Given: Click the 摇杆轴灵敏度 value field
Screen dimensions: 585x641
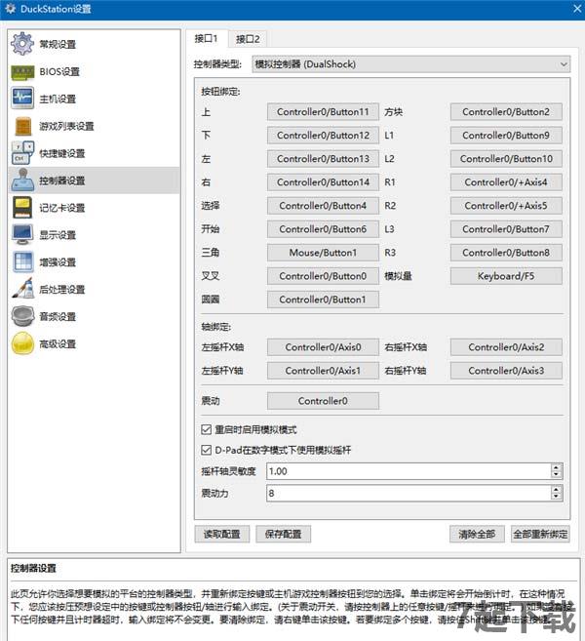Looking at the screenshot, I should pyautogui.click(x=408, y=471).
